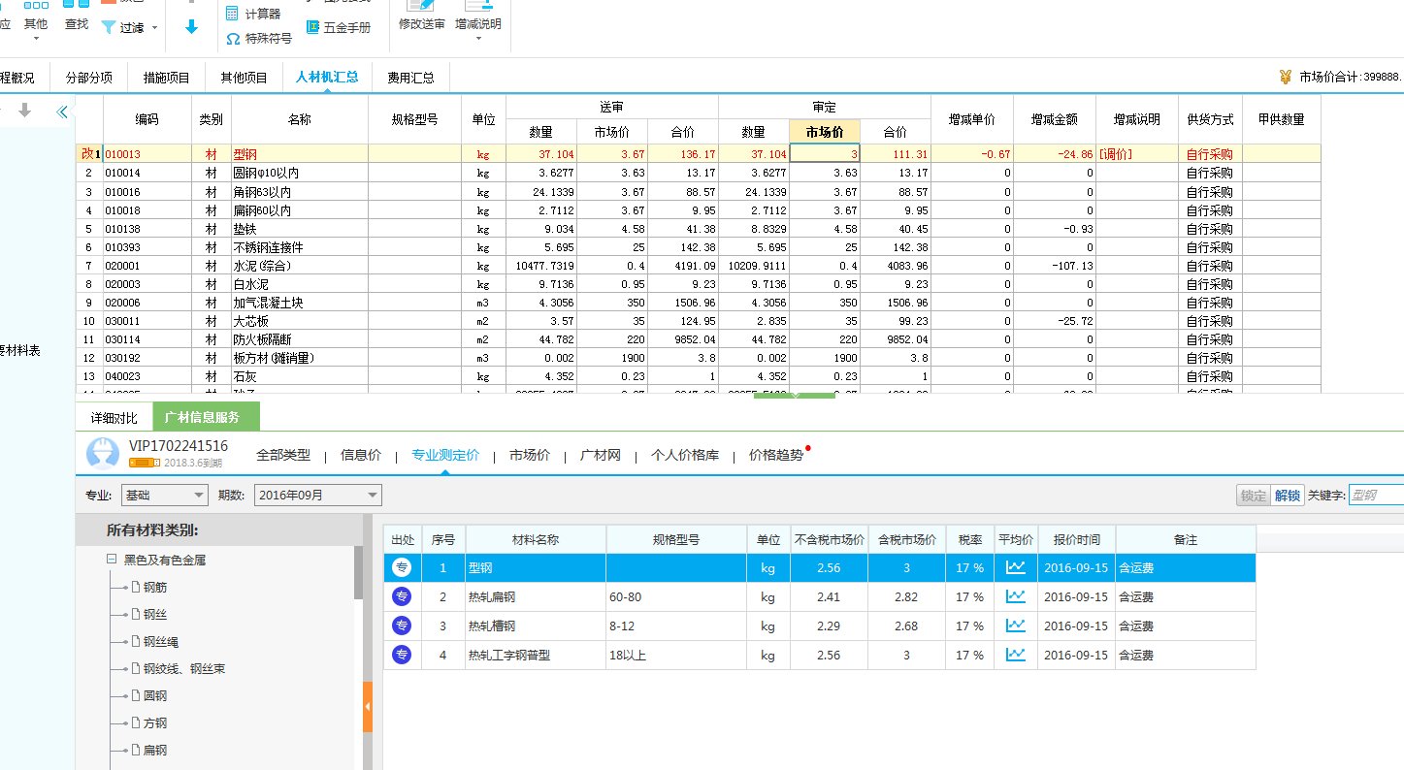This screenshot has height=770, width=1404.
Task: Open the average price chart for 热轧工字钢普型
Action: [1016, 655]
